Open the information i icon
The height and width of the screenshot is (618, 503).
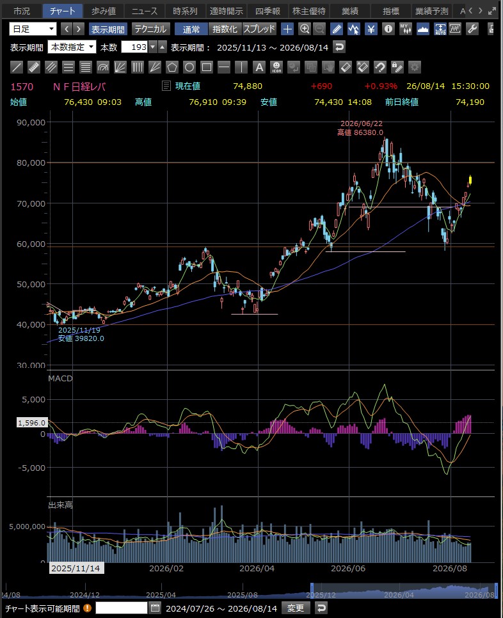tap(388, 29)
